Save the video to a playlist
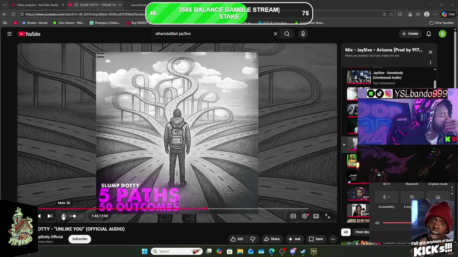458x257 pixels. pyautogui.click(x=316, y=239)
